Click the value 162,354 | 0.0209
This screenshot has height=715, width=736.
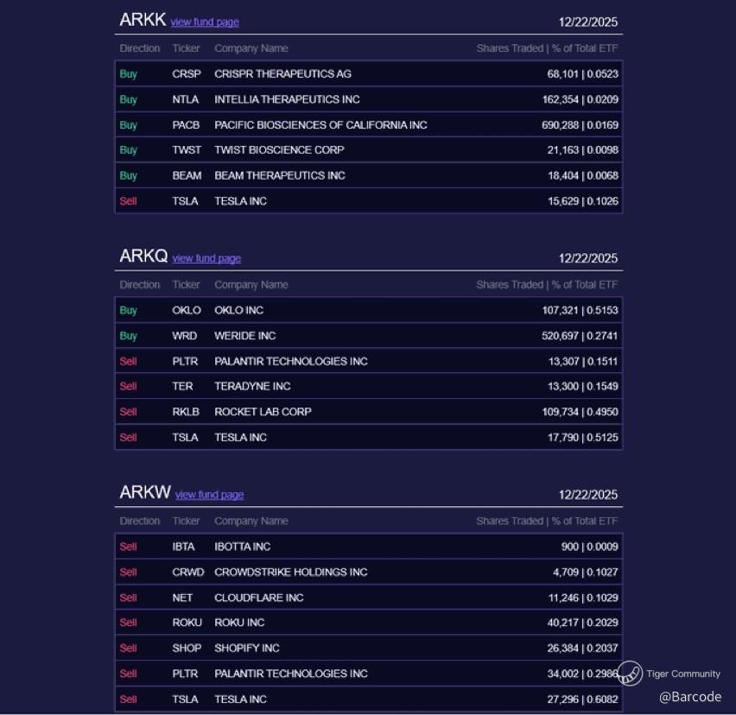pos(581,99)
